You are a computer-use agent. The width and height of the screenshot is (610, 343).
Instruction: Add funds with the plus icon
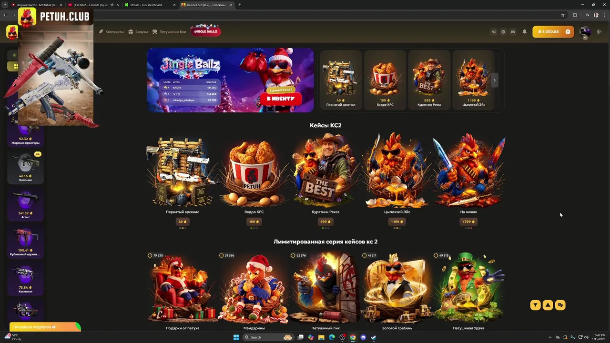[x=568, y=32]
